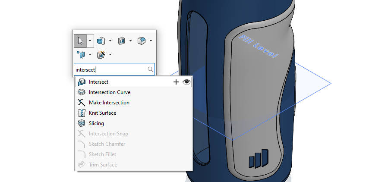Select Make Intersection in results list
Viewport: 369px width, 182px height.
109,103
